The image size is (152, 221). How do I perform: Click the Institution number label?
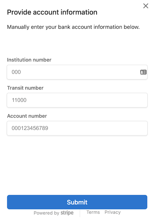pyautogui.click(x=29, y=60)
